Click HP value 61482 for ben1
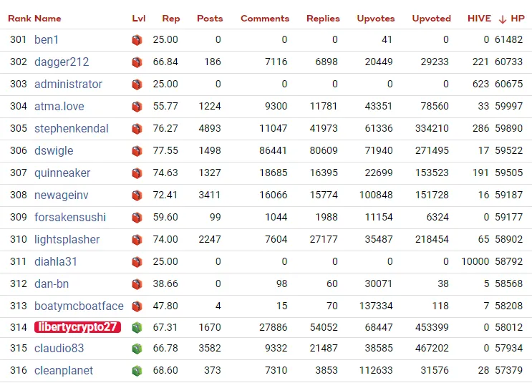The height and width of the screenshot is (383, 532). point(508,39)
